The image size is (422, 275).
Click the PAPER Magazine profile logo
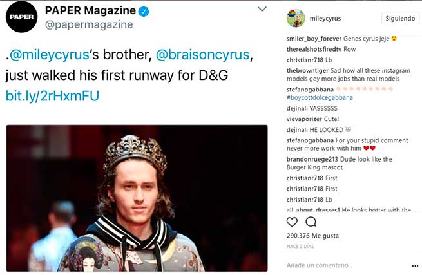coord(21,17)
